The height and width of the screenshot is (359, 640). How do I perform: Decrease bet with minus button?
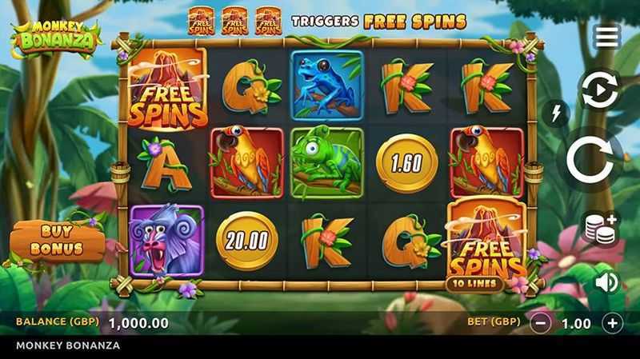541,323
